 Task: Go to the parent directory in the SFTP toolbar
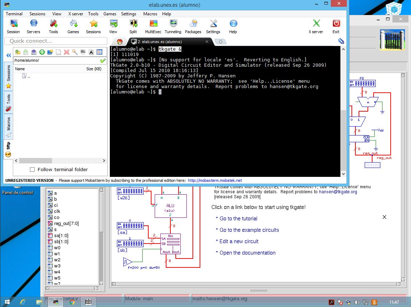pos(17,52)
